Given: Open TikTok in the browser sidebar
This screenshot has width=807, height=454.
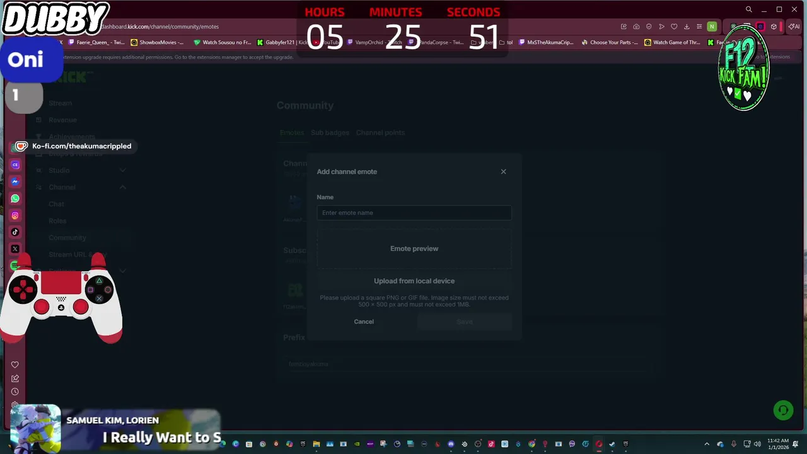Looking at the screenshot, I should (x=15, y=232).
